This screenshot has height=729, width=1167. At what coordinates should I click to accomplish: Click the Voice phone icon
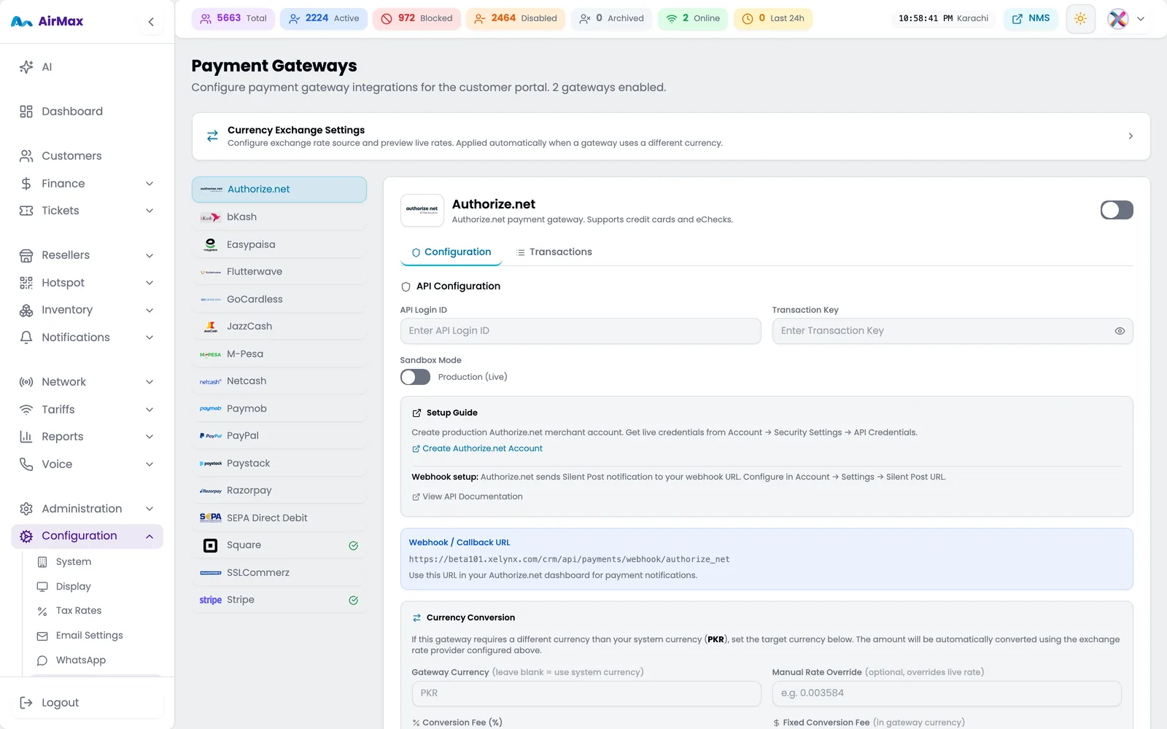26,464
